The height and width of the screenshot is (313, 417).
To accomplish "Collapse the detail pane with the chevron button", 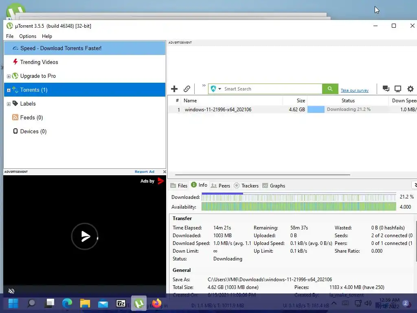I will [415, 185].
